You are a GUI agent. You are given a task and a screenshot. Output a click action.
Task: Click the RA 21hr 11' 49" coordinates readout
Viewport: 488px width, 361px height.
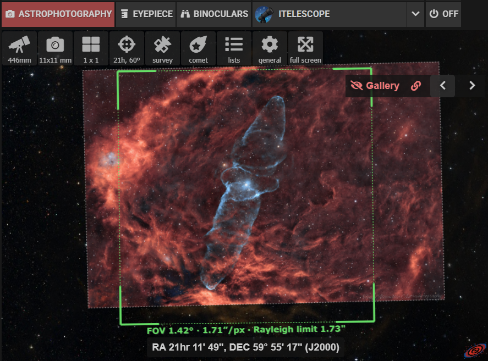245,347
